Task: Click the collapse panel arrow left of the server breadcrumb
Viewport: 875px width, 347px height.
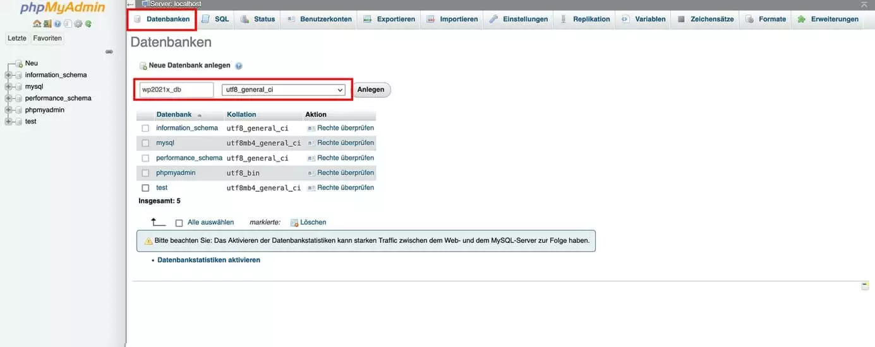Action: 131,4
